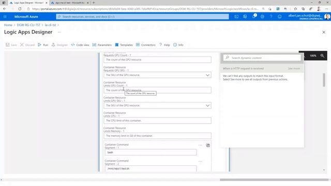This screenshot has height=186, width=331.
Task: Open portal settings gear
Action: 262,17
